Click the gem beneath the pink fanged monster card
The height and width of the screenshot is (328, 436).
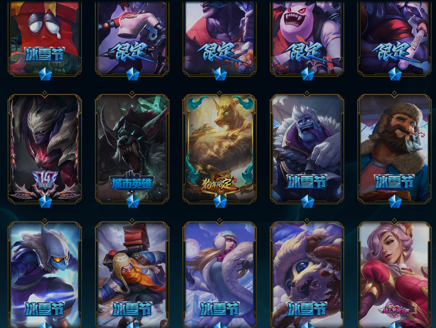[x=307, y=74]
